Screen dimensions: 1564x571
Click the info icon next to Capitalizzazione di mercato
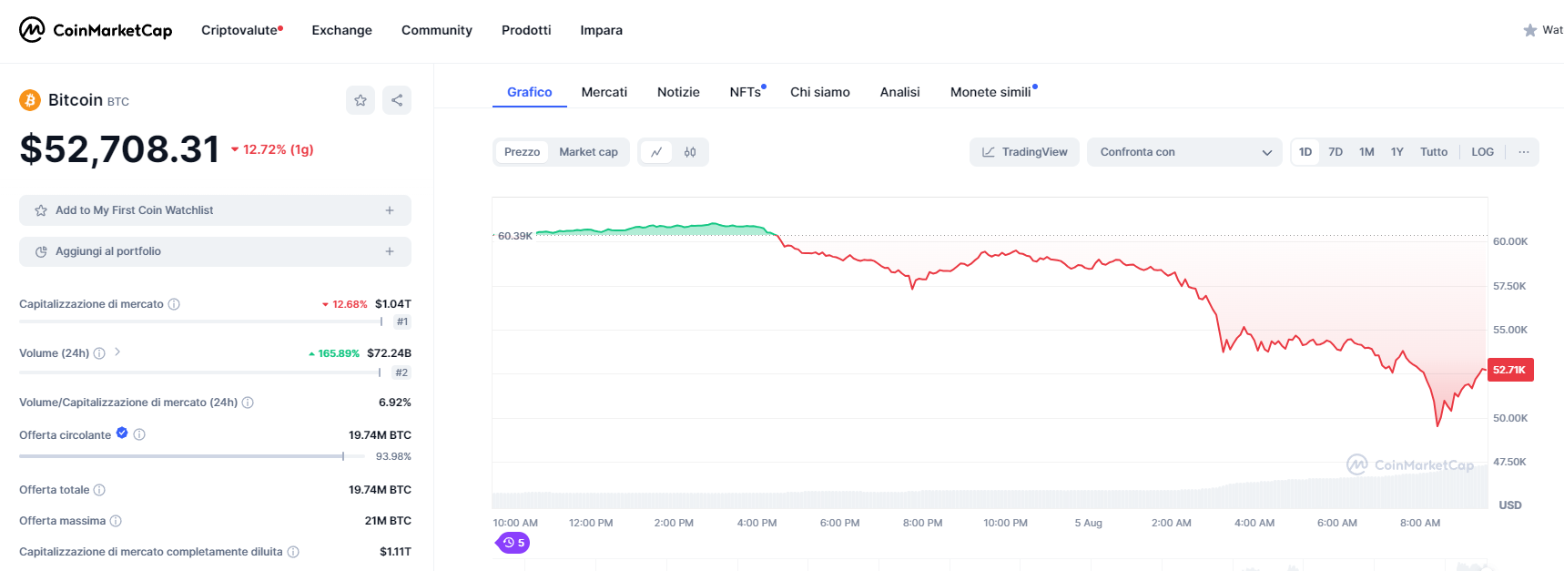(174, 304)
